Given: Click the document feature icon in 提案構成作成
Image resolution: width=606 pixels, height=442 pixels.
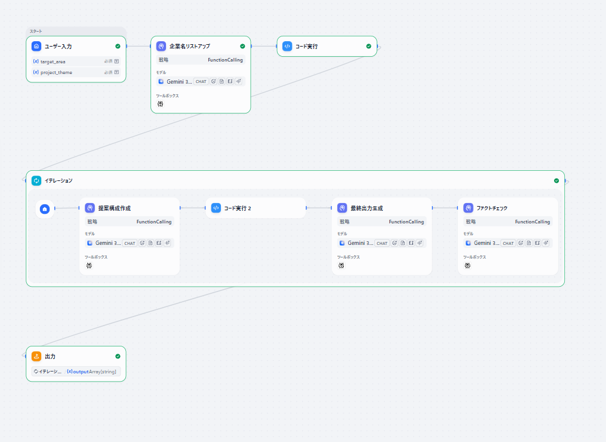Looking at the screenshot, I should pyautogui.click(x=150, y=243).
